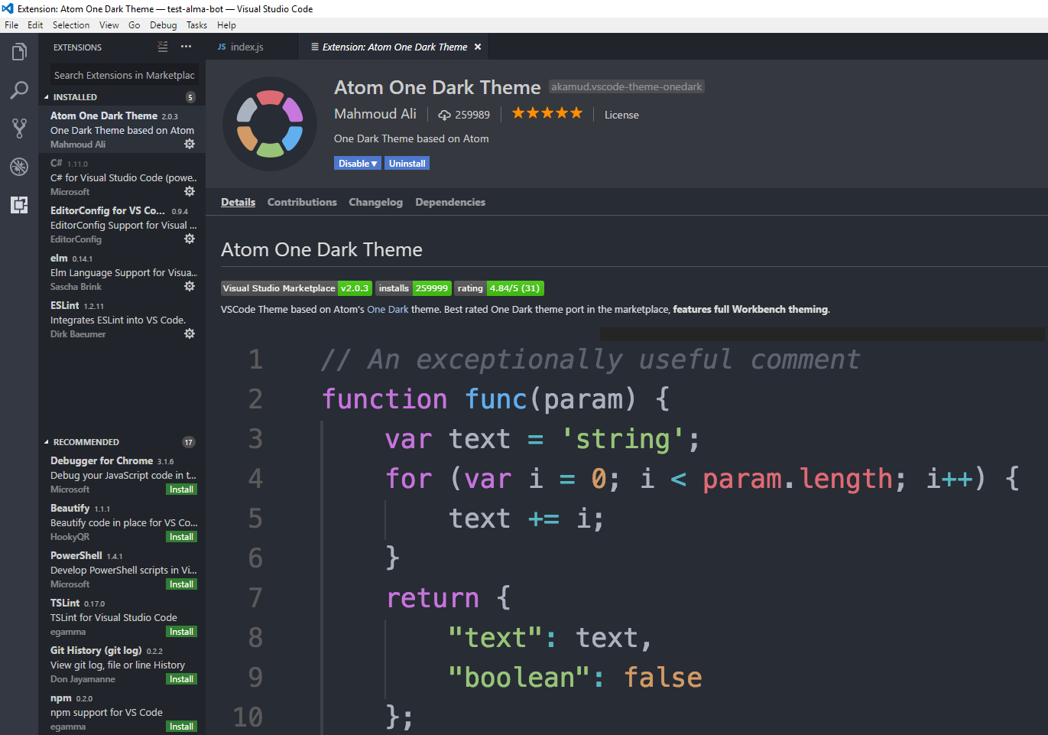Select C# extension in installed list
The height and width of the screenshot is (735, 1048).
[122, 177]
